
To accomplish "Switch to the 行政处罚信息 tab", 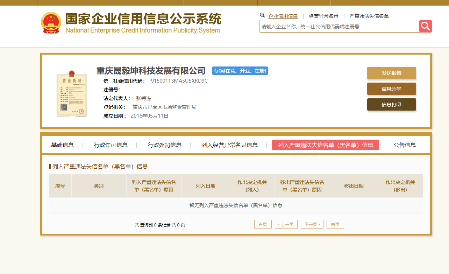I will point(165,145).
